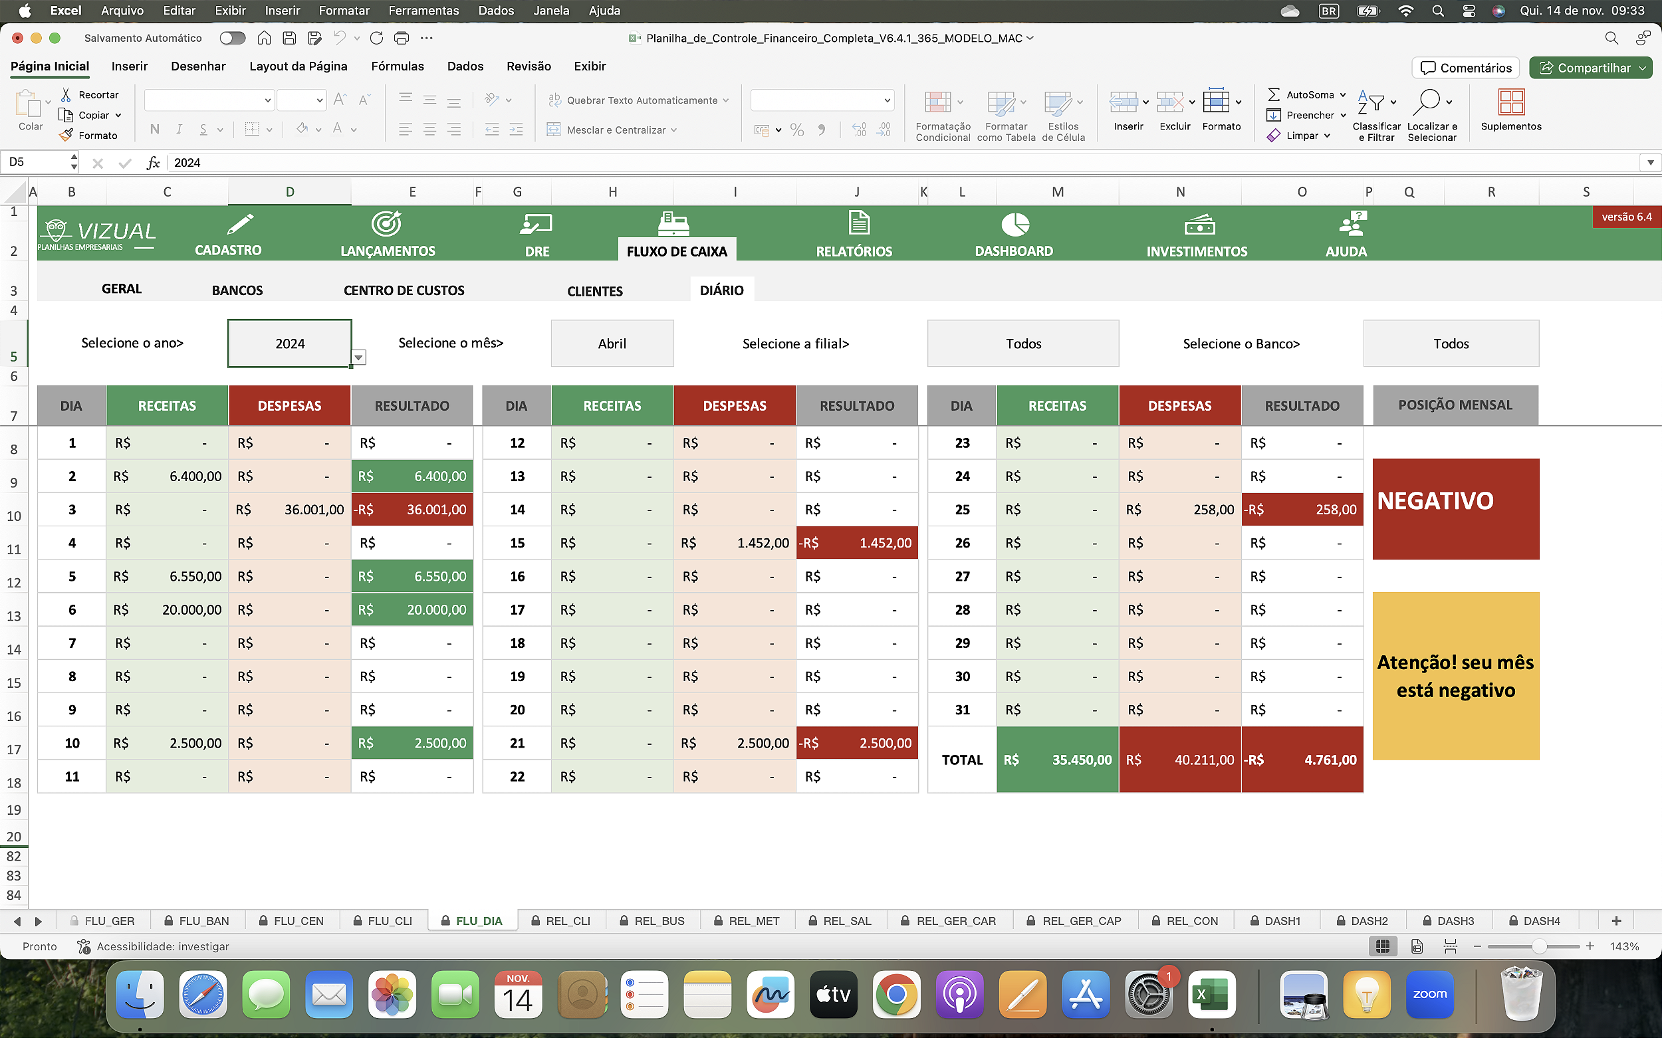1662x1038 pixels.
Task: Open the number format dropdown
Action: (x=887, y=100)
